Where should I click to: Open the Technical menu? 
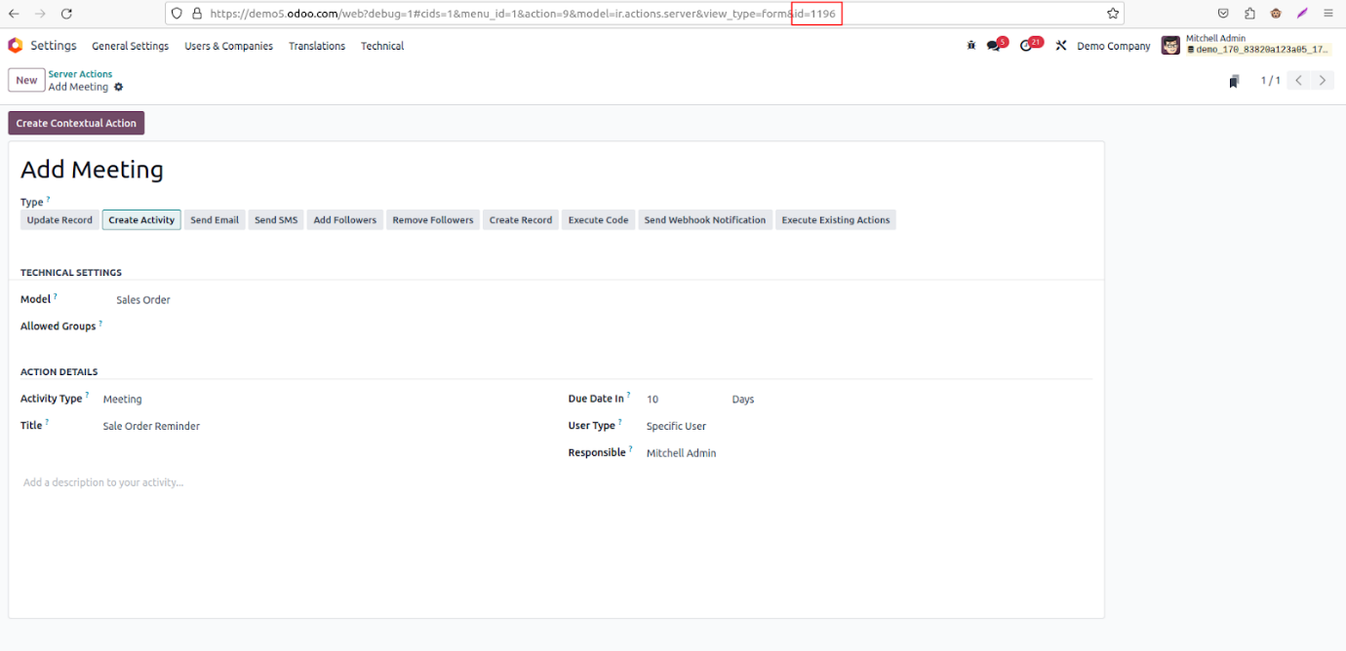coord(382,46)
